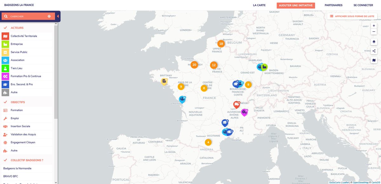381x184 pixels.
Task: Click the Formation objective icon
Action: pos(5,110)
